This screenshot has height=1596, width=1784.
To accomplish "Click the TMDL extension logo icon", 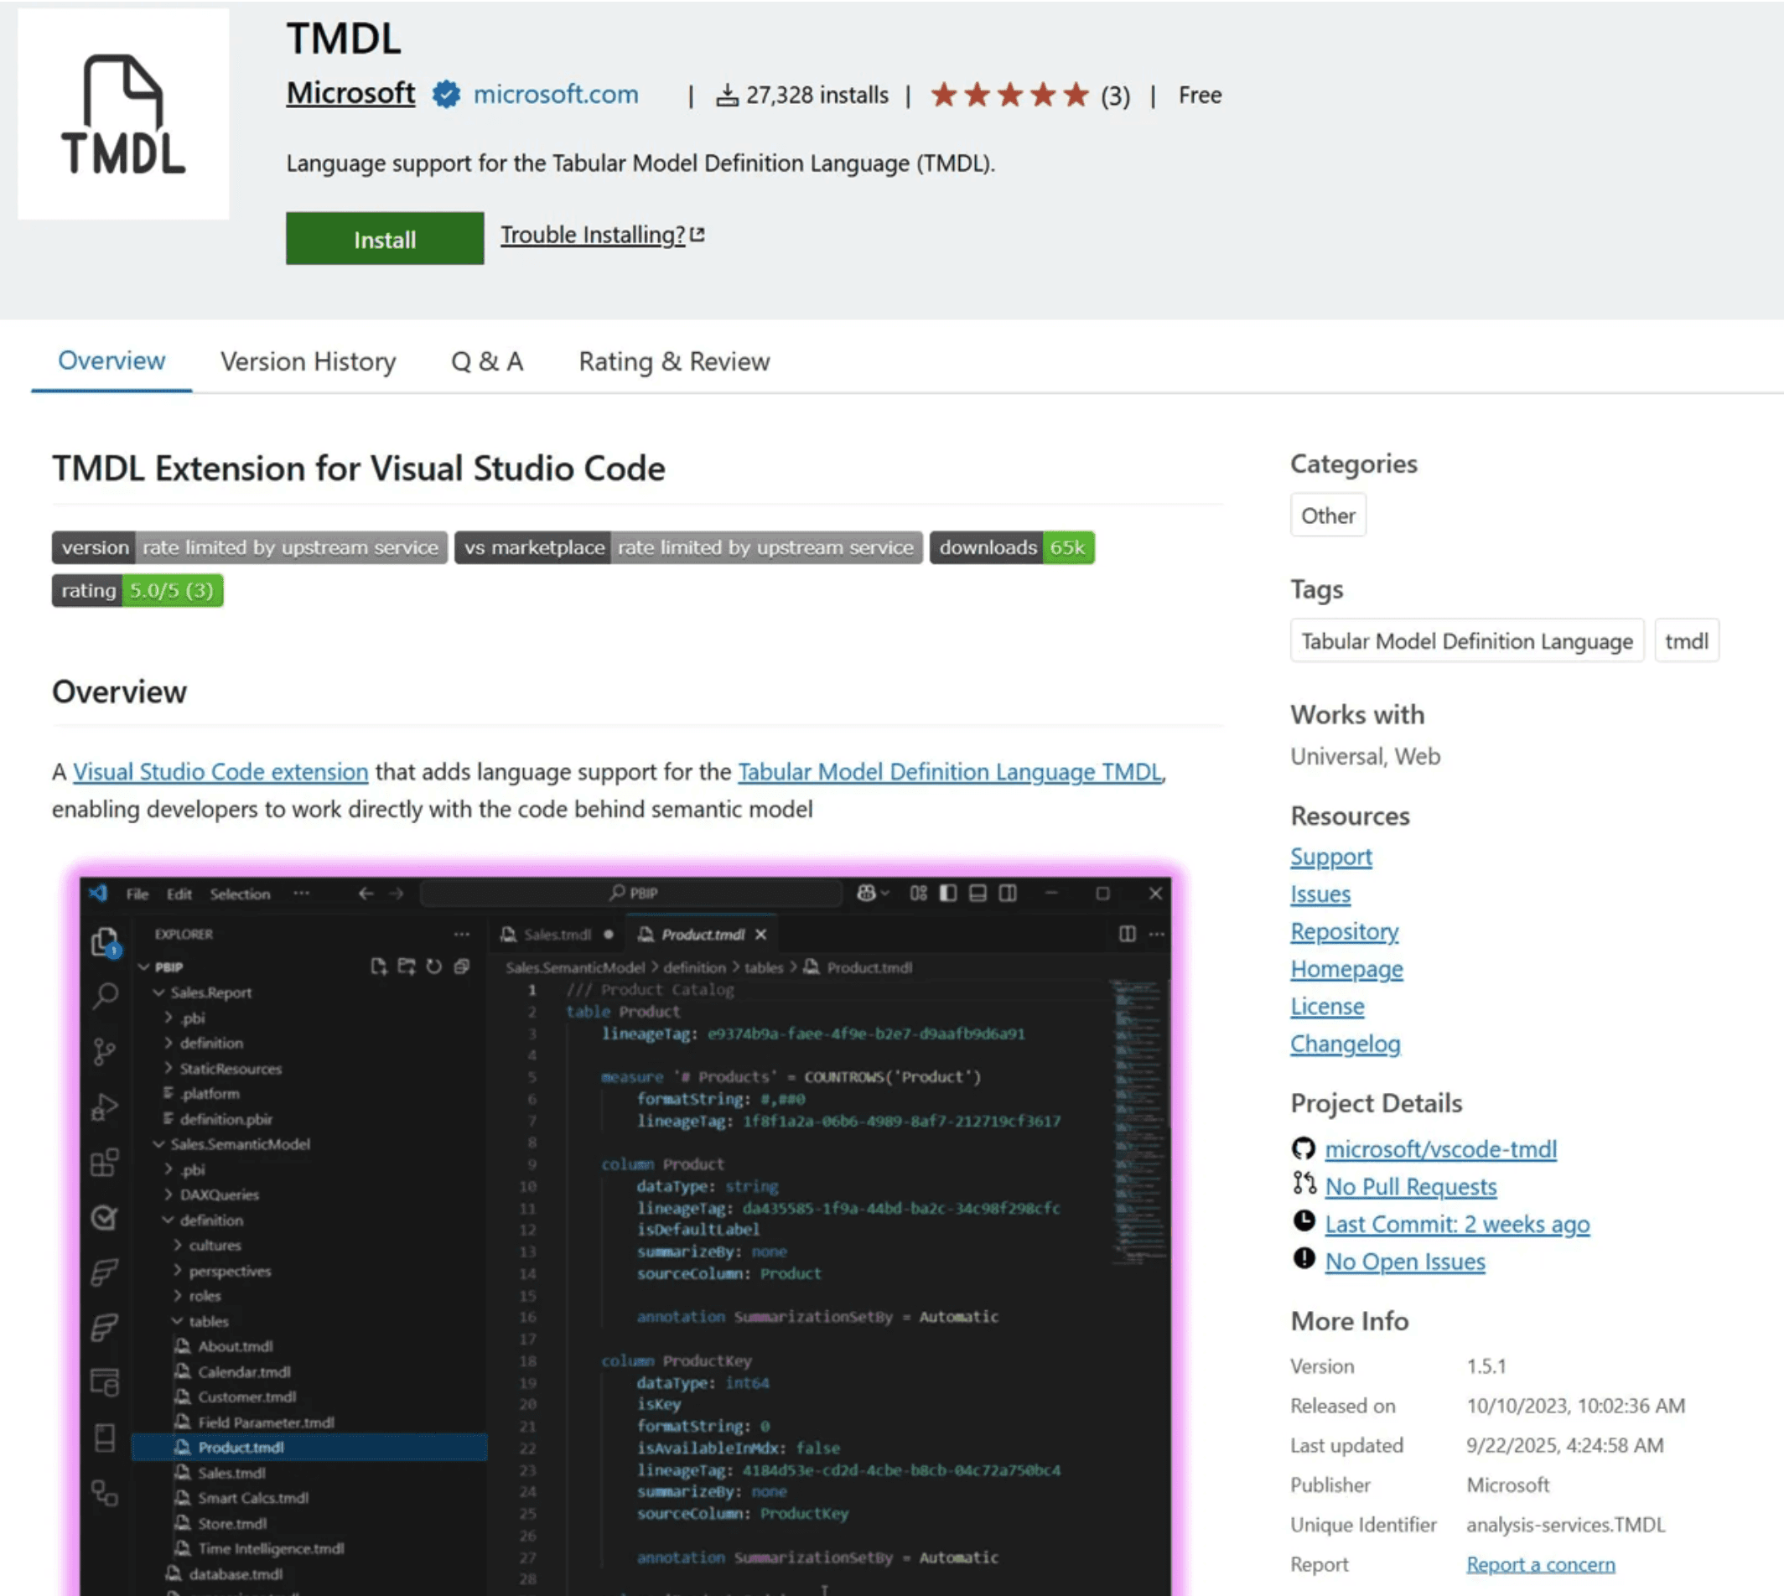I will point(122,114).
